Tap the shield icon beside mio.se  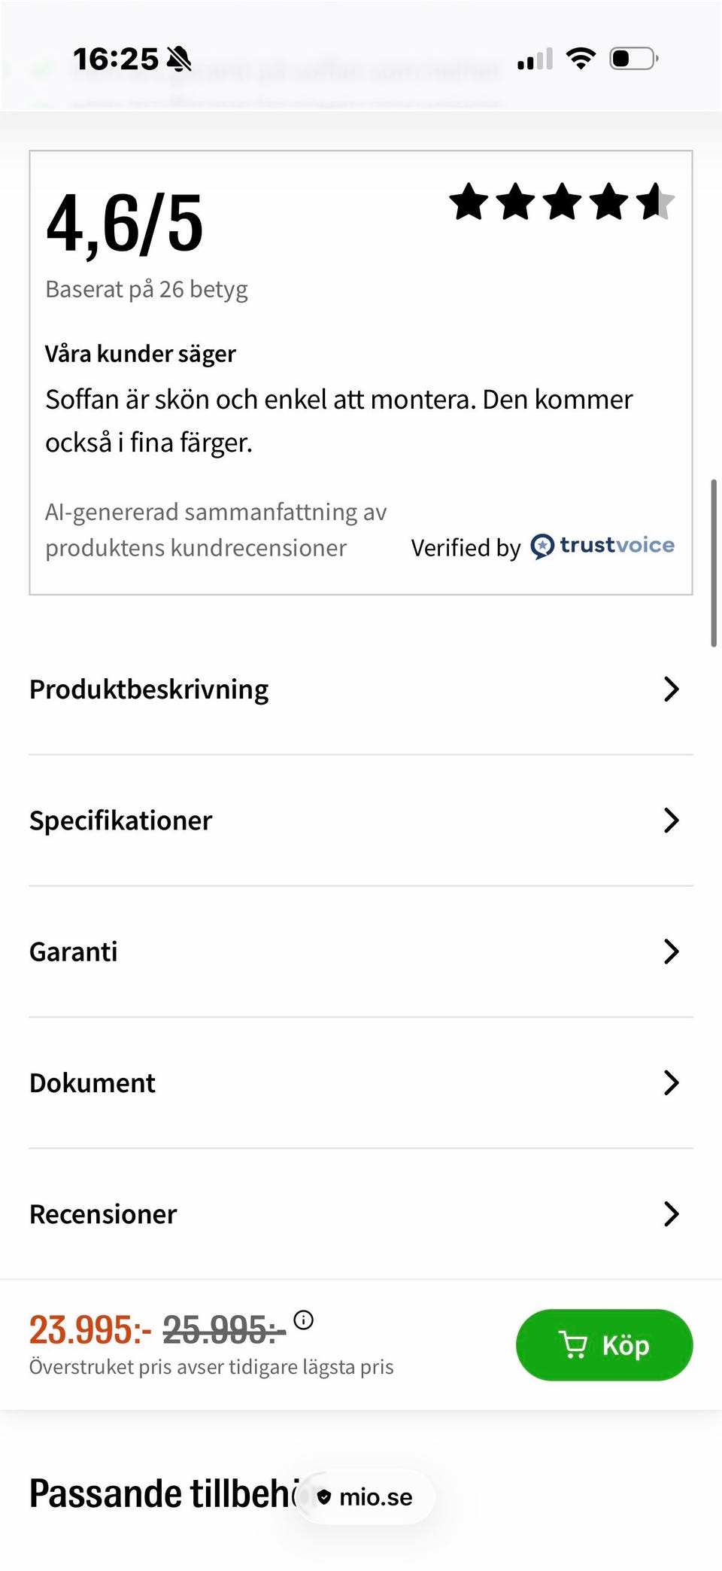point(324,1496)
